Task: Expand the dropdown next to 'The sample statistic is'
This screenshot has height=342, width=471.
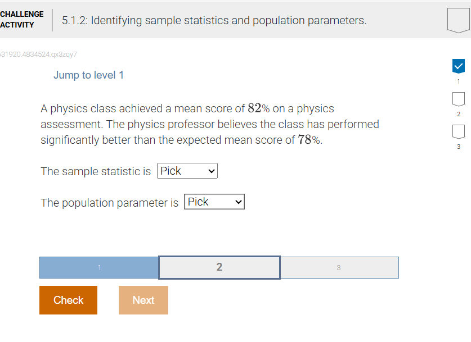Action: pos(187,171)
